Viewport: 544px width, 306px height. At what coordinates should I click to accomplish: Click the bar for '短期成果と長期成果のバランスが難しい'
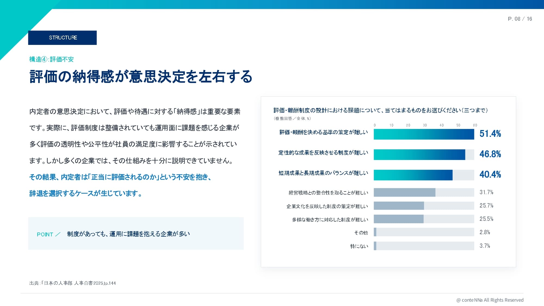tap(413, 175)
